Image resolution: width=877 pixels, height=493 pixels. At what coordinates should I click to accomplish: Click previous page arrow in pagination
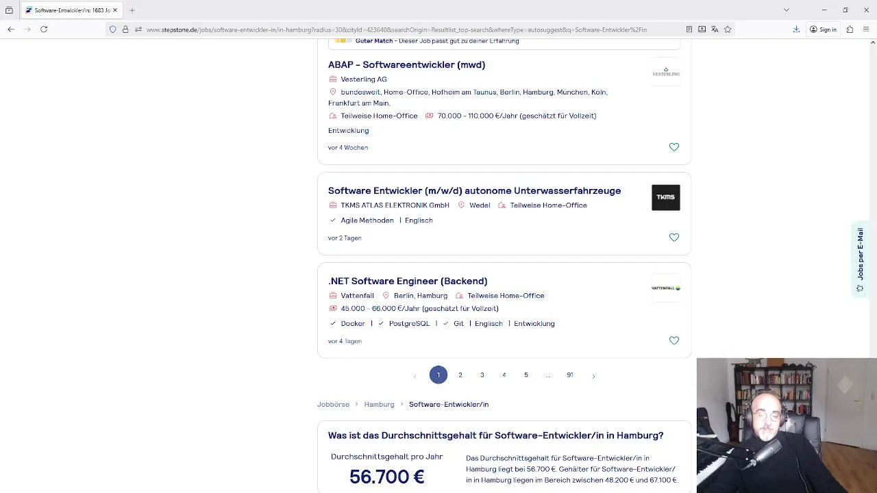click(415, 376)
